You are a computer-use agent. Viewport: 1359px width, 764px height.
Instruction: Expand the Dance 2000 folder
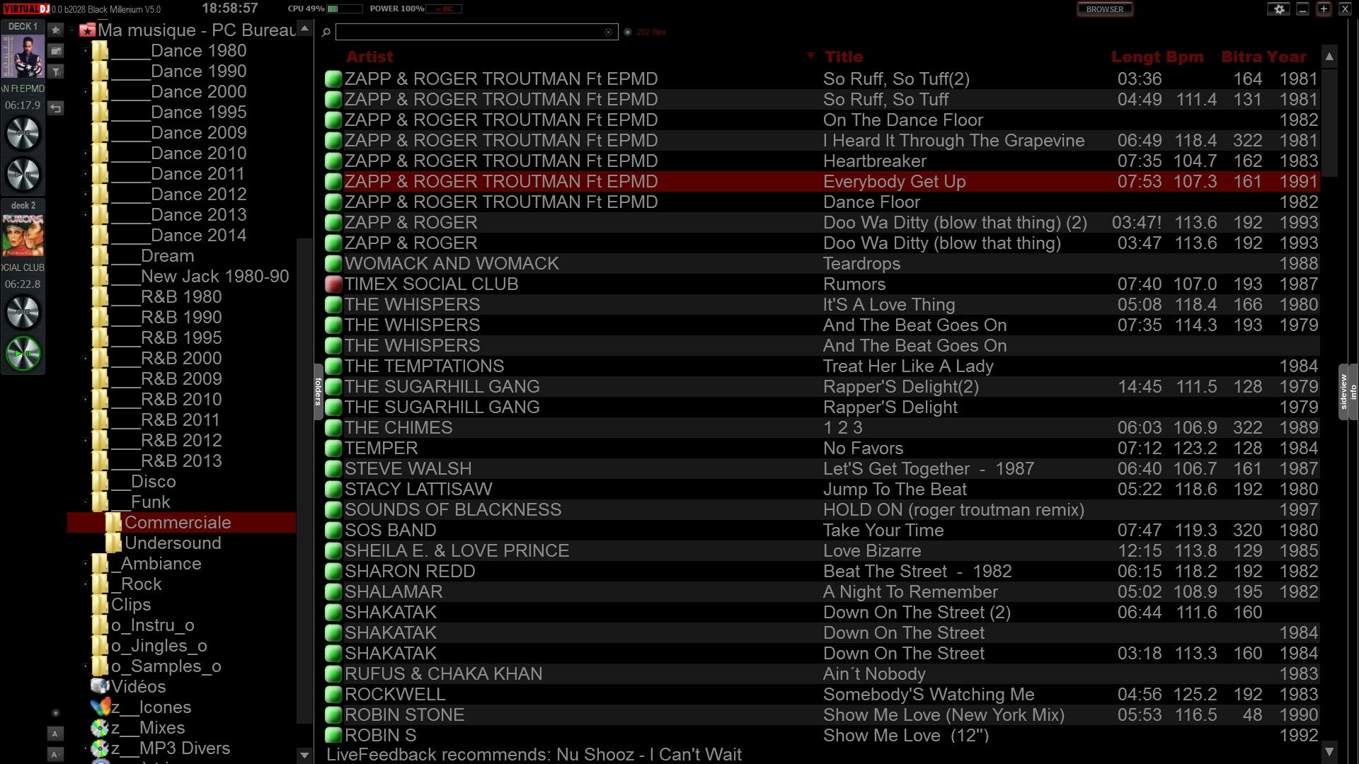click(86, 92)
